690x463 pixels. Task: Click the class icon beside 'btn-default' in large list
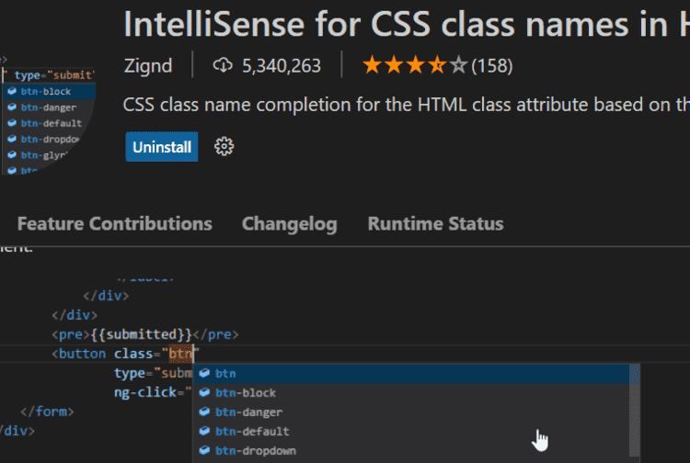click(x=204, y=431)
